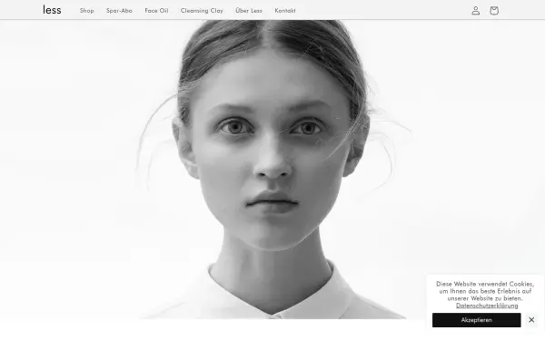545x341 pixels.
Task: Open the shopping cart icon
Action: [x=494, y=10]
